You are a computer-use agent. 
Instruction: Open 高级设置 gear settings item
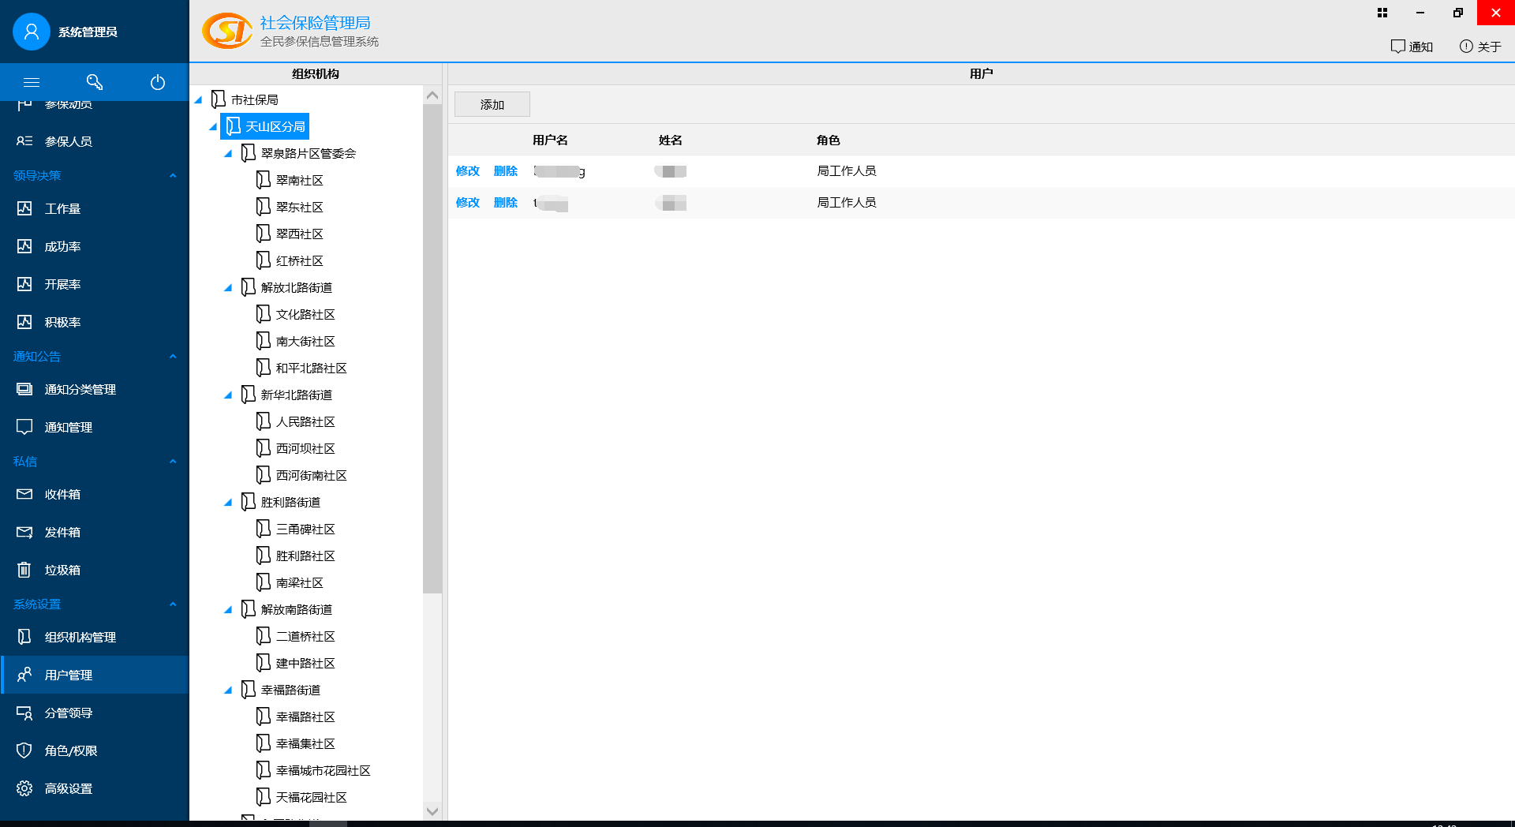68,788
